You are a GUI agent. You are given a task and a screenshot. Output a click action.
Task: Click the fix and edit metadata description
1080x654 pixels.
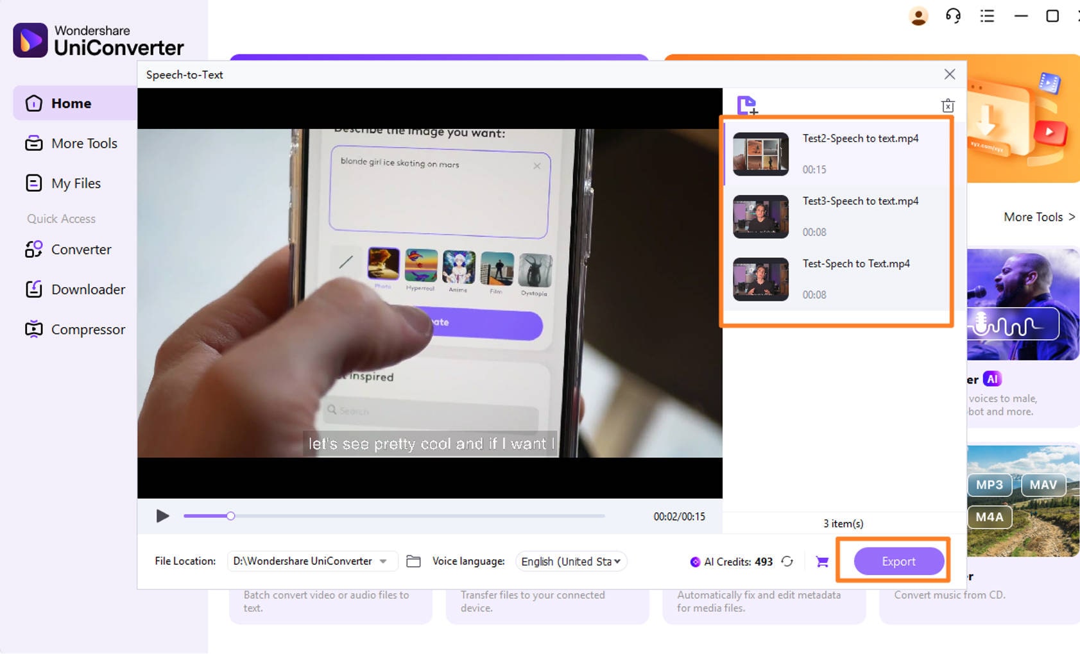759,601
